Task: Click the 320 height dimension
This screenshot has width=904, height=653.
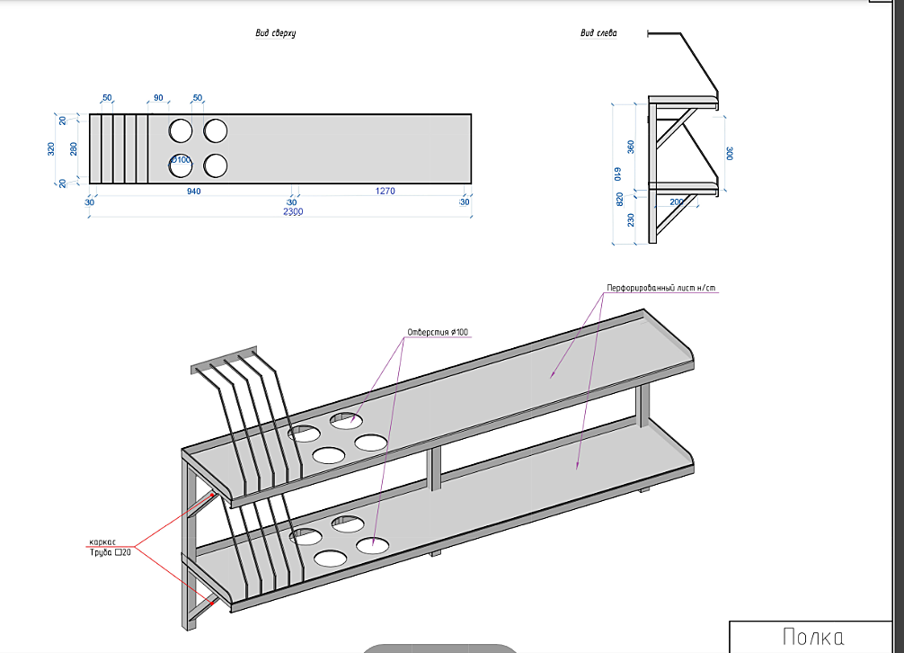Action: pos(51,148)
